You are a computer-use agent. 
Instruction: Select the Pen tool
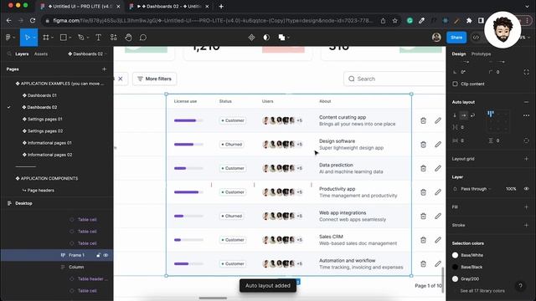(x=81, y=38)
